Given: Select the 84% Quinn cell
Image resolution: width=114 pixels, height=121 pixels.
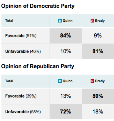Looking at the screenshot, I should (x=66, y=36).
